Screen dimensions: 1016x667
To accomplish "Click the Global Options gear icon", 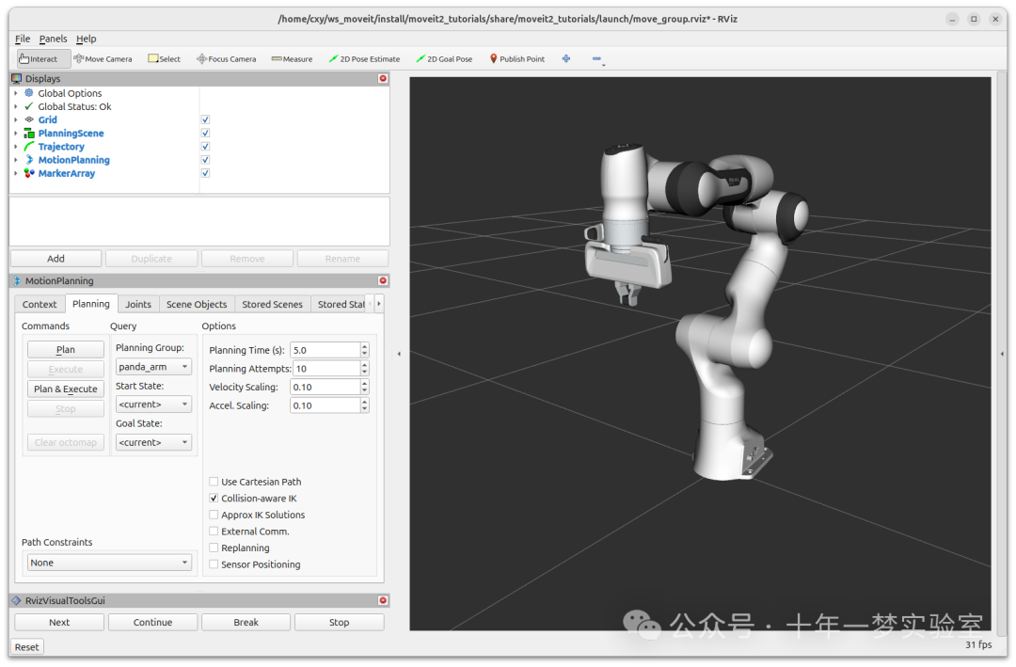I will (x=29, y=93).
